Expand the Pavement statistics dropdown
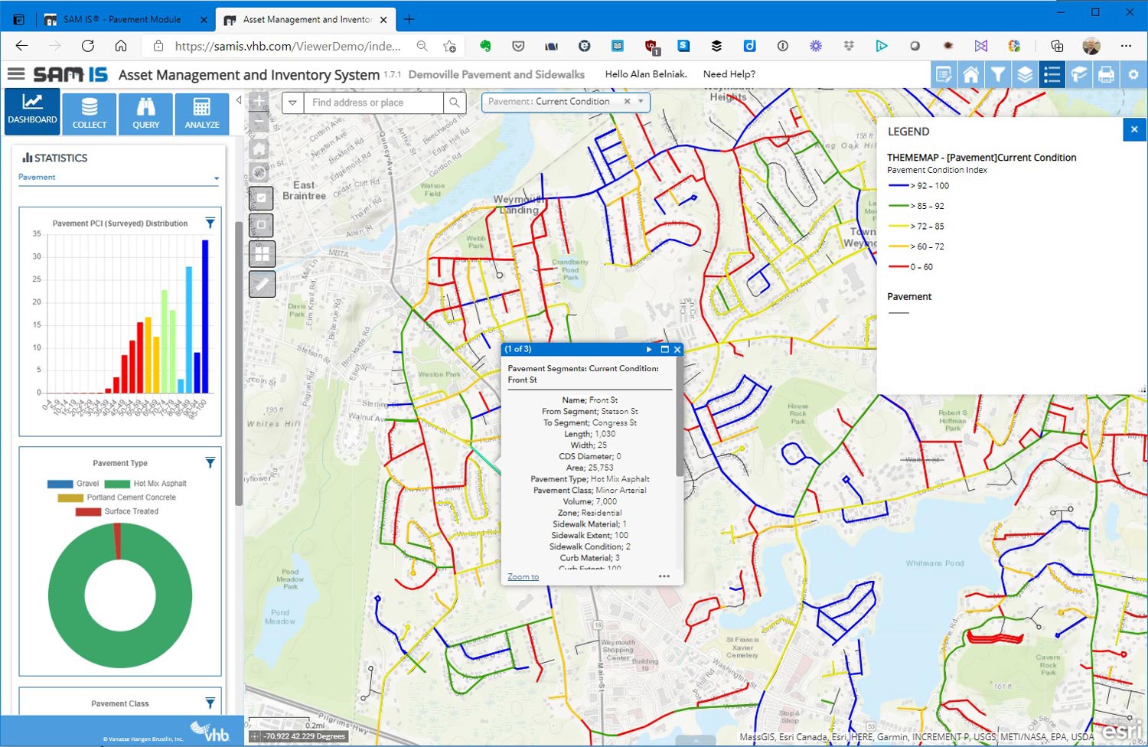Screen dimensions: 1148x747 [x=217, y=178]
